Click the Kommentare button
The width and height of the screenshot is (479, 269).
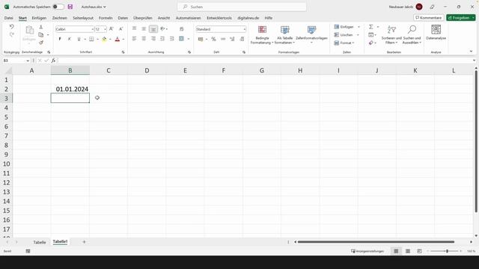tap(429, 18)
